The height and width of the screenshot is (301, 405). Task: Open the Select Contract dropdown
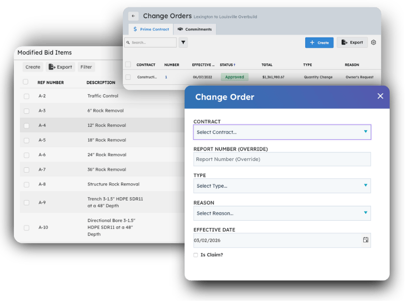point(282,132)
